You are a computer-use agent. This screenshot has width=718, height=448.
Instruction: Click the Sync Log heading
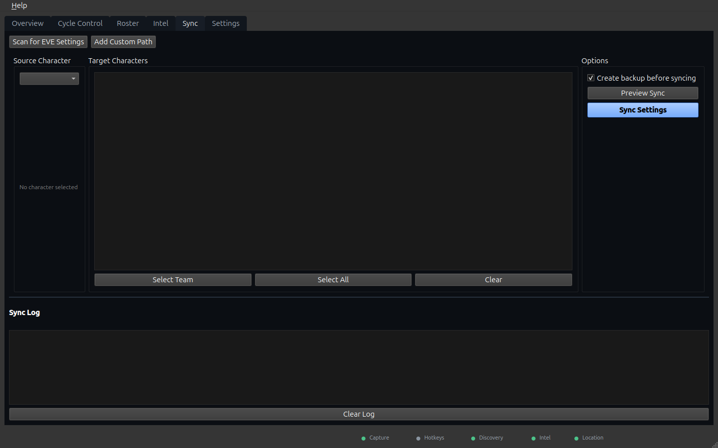tap(24, 313)
